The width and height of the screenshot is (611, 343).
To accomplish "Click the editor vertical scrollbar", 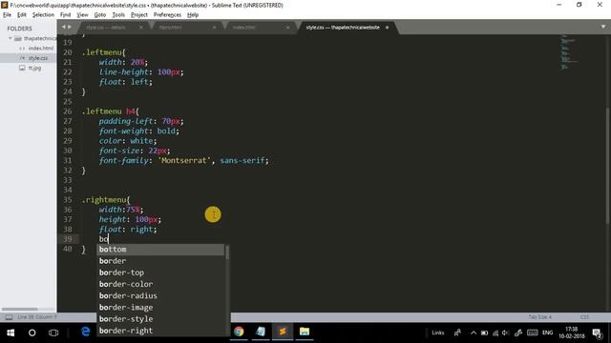I will 608,165.
